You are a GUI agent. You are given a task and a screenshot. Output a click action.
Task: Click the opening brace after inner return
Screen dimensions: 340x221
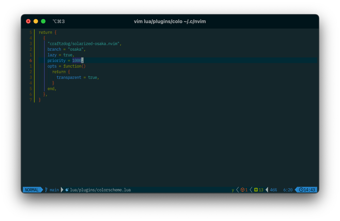(69, 72)
